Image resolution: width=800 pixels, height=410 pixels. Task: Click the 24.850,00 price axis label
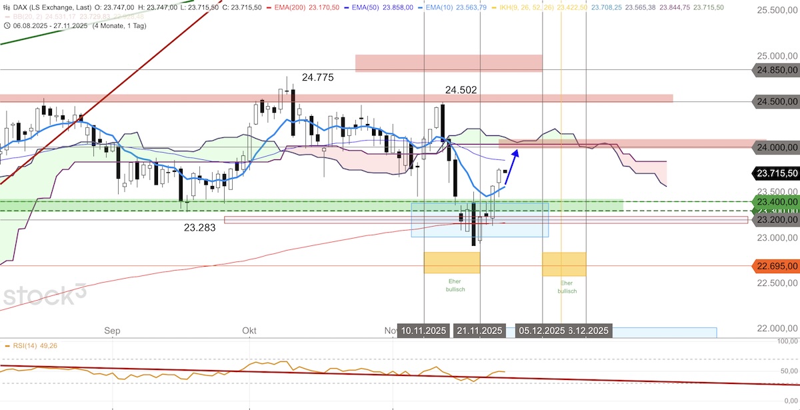point(777,69)
